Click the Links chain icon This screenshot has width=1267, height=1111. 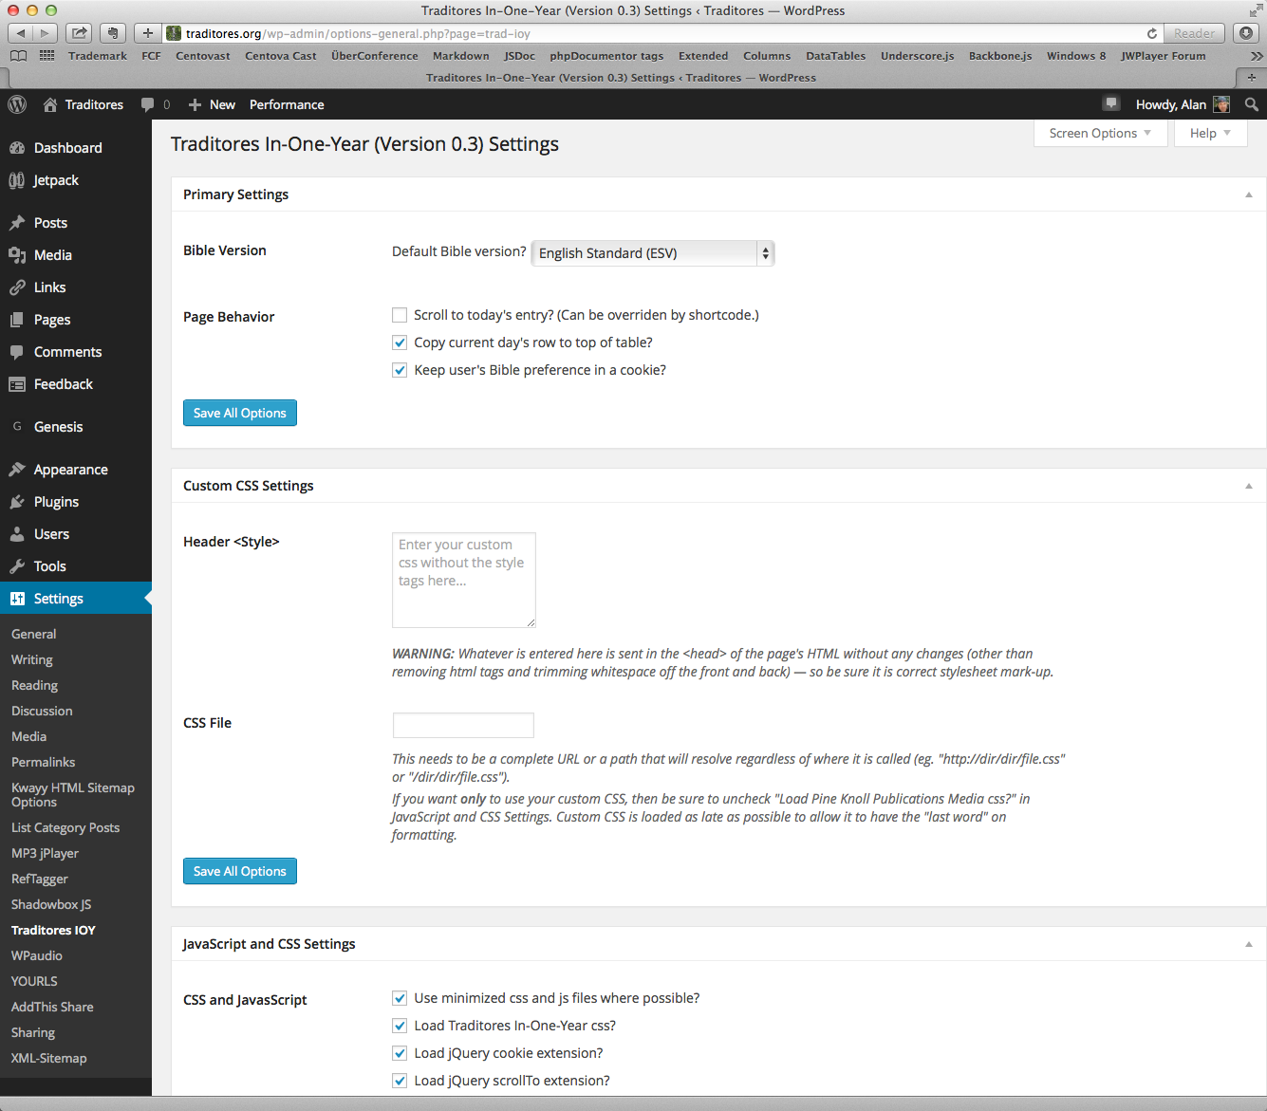coord(17,287)
